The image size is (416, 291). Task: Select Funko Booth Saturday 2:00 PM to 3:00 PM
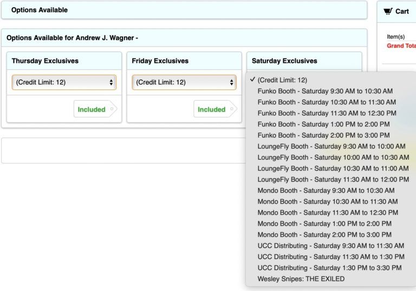click(331, 135)
